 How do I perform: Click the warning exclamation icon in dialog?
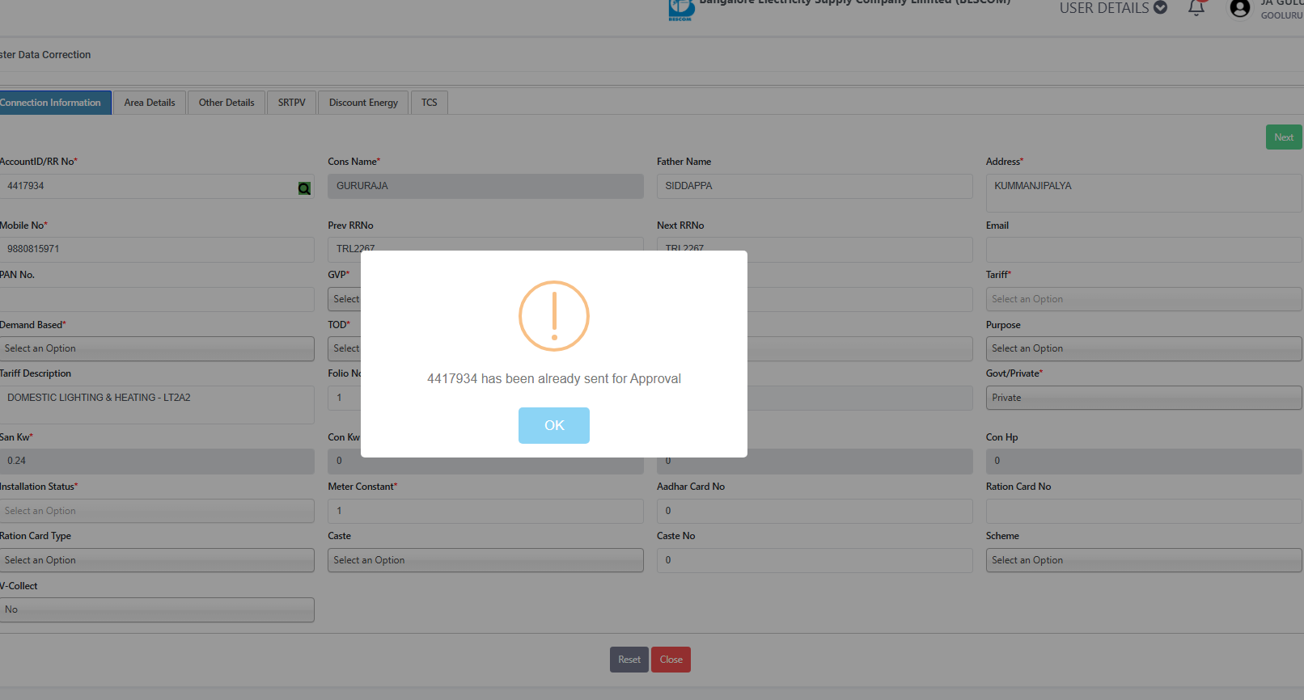click(554, 316)
